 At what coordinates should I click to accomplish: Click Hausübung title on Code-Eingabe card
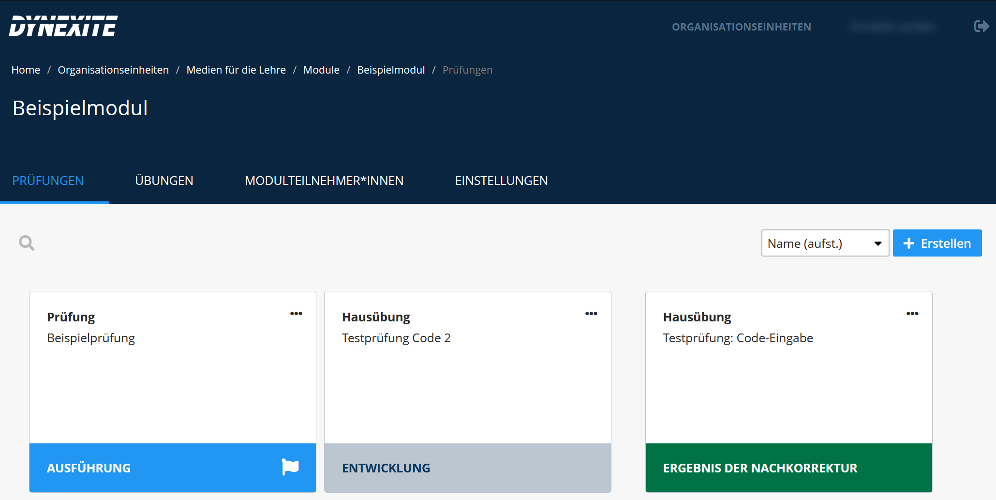tap(697, 317)
